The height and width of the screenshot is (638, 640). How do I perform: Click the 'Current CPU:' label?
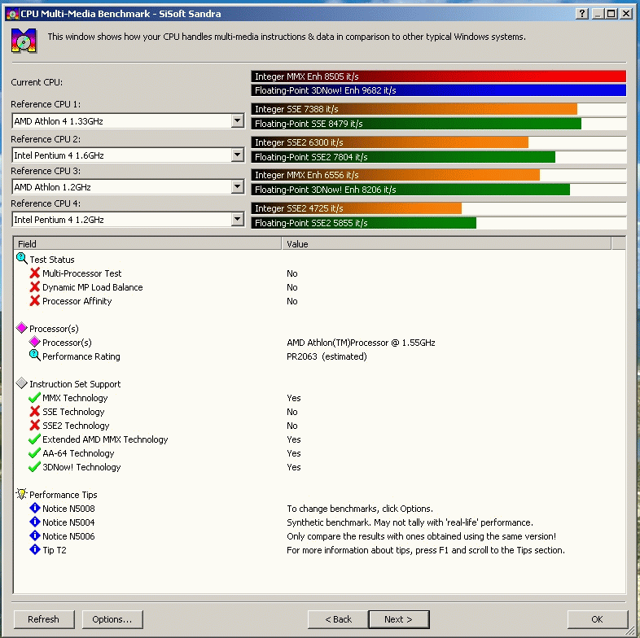[x=37, y=82]
